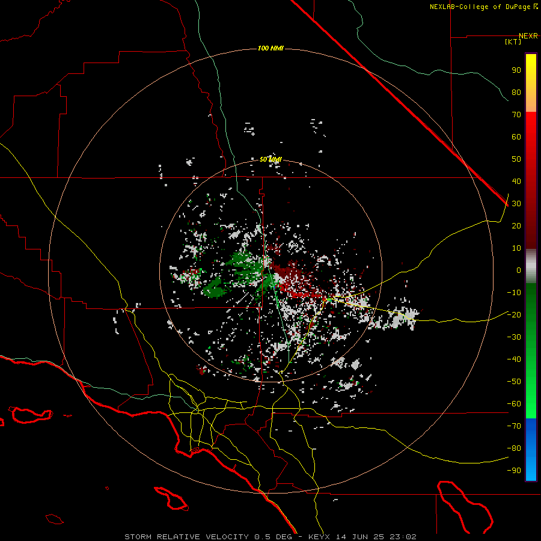Image resolution: width=541 pixels, height=541 pixels.
Task: Click the 'KEYX' station identifier in caption
Action: (319, 537)
